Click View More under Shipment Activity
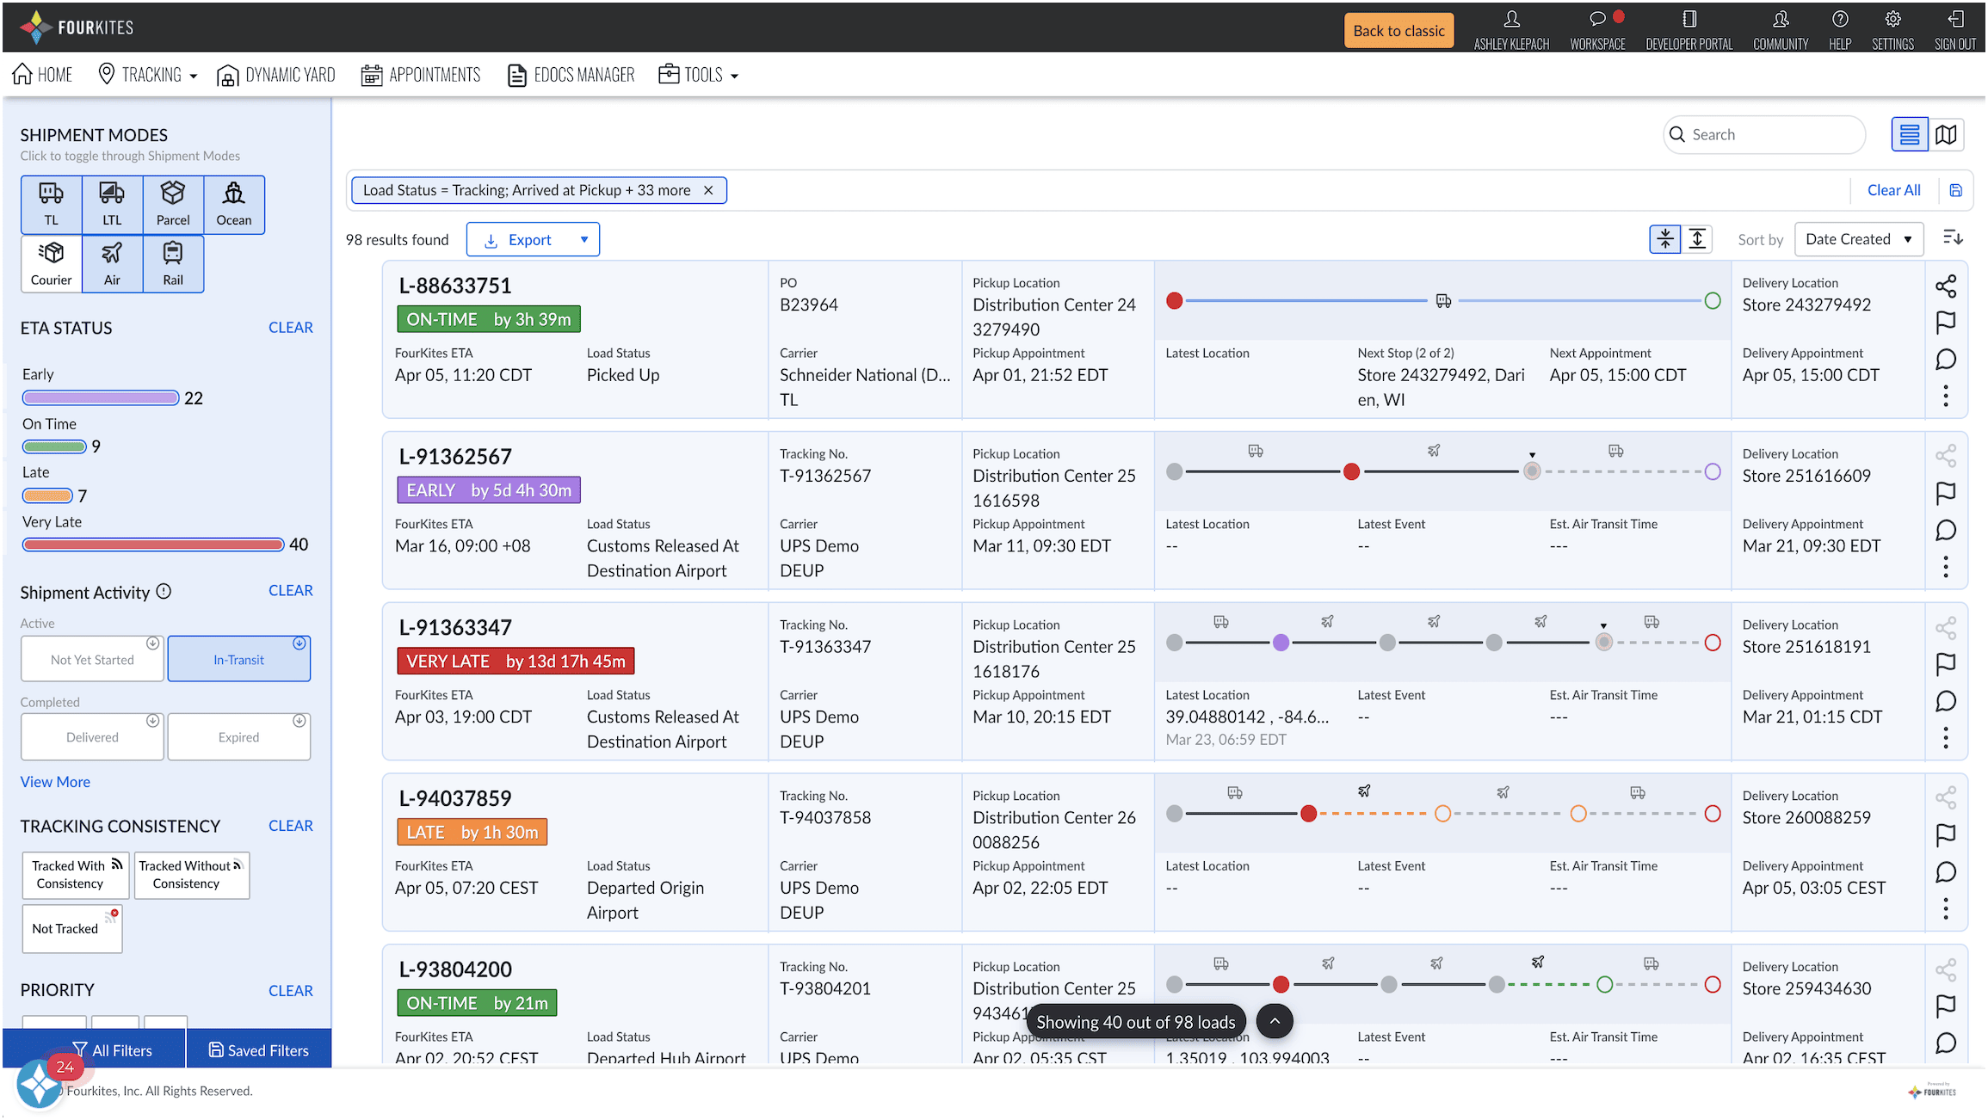The height and width of the screenshot is (1120, 1988). point(55,782)
